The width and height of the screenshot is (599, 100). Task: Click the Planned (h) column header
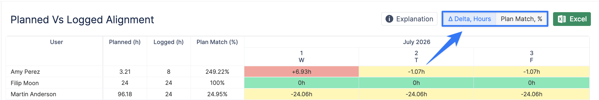tap(125, 42)
